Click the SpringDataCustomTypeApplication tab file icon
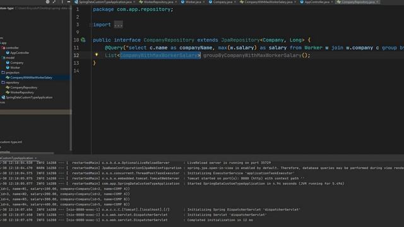 pyautogui.click(x=76, y=2)
